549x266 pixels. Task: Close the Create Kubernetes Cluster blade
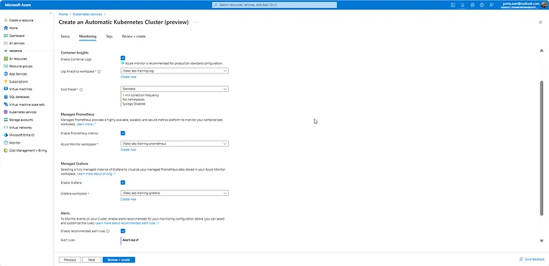[540, 22]
